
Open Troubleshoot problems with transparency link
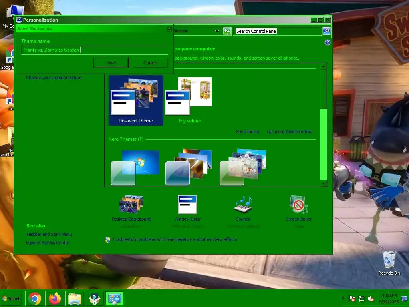tap(175, 239)
